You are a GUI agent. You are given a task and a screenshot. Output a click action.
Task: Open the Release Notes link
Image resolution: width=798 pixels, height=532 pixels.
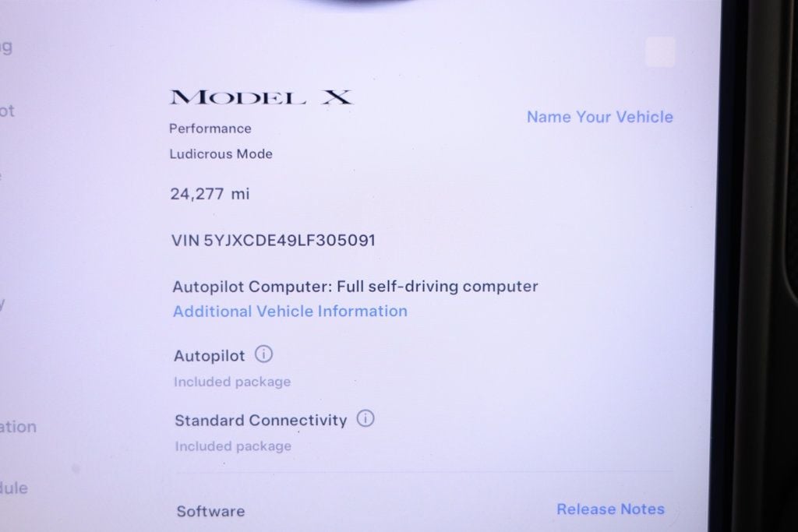click(x=610, y=509)
